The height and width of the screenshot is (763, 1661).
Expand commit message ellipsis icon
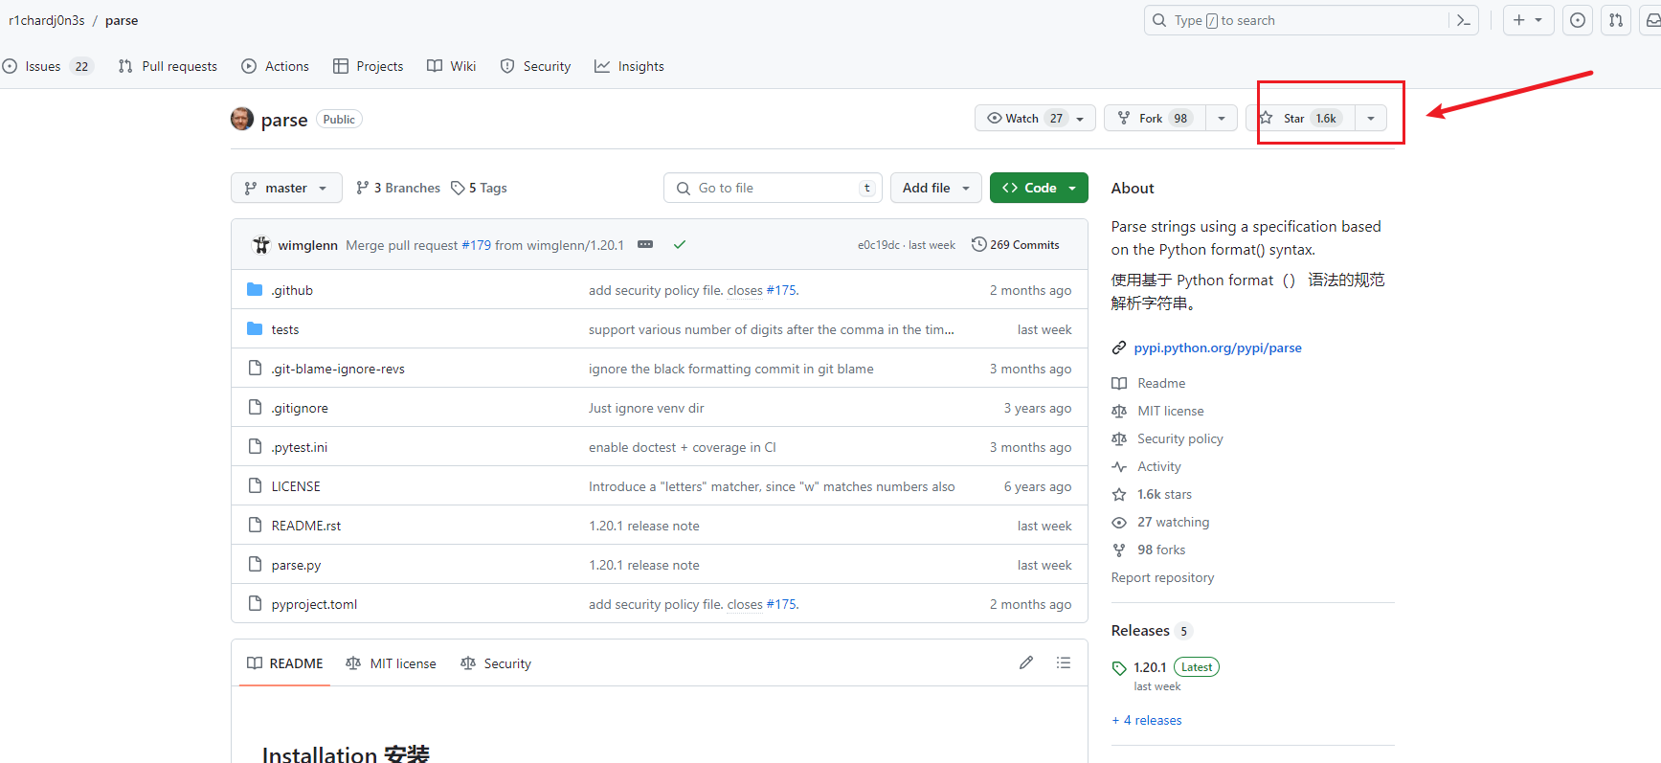click(645, 245)
